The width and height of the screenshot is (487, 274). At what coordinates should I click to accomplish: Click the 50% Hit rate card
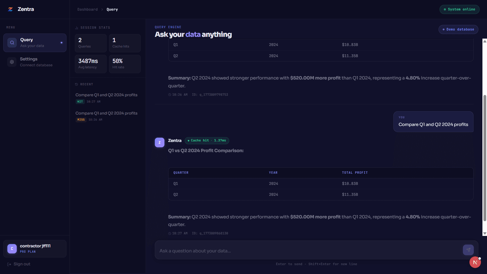[125, 64]
